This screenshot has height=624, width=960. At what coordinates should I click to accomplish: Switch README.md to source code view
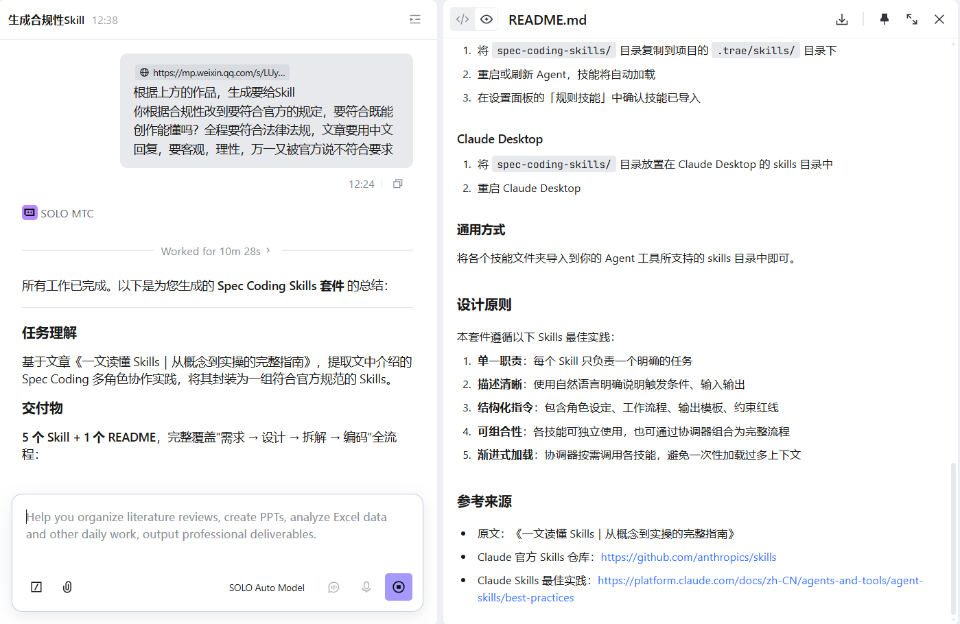pyautogui.click(x=463, y=19)
